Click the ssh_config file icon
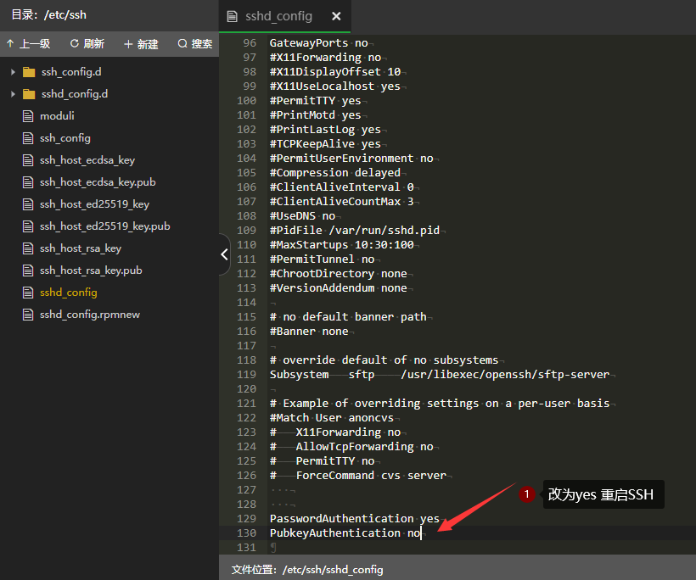 (x=28, y=138)
